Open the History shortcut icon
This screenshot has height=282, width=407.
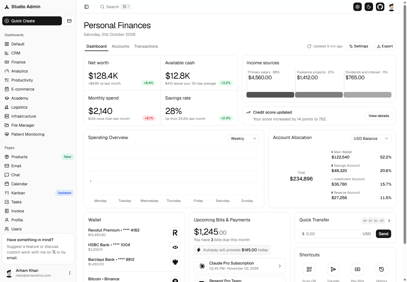[382, 269]
